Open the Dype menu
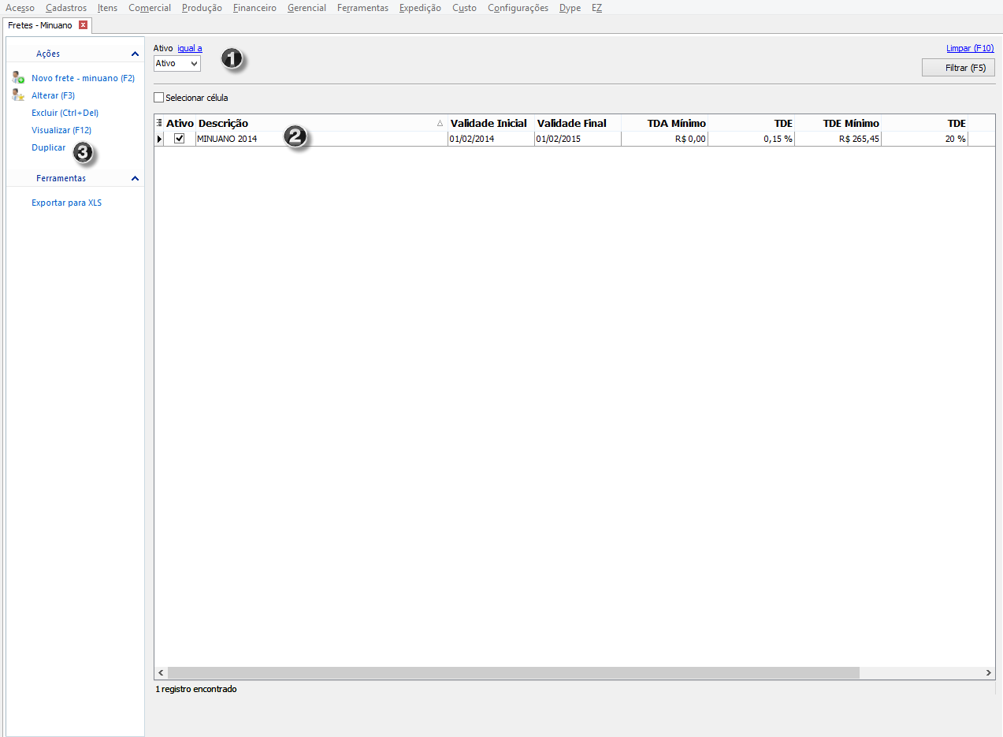 [x=570, y=8]
